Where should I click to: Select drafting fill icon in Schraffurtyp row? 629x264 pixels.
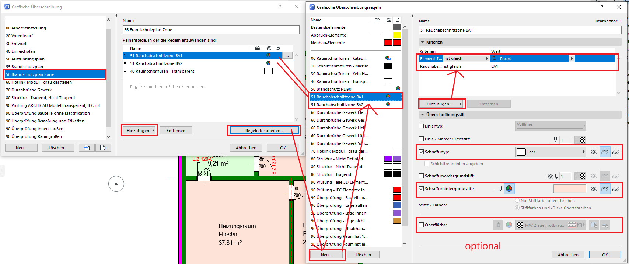594,152
